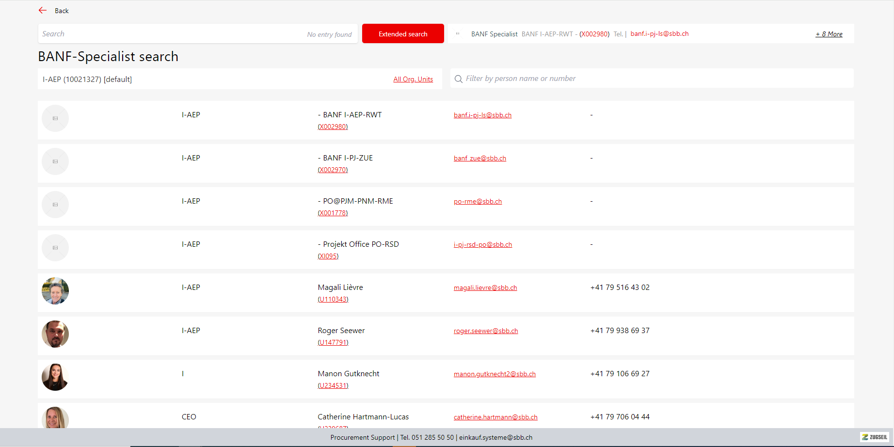Screen dimensions: 894x447
Task: Click the red Back arrow icon
Action: coord(43,10)
